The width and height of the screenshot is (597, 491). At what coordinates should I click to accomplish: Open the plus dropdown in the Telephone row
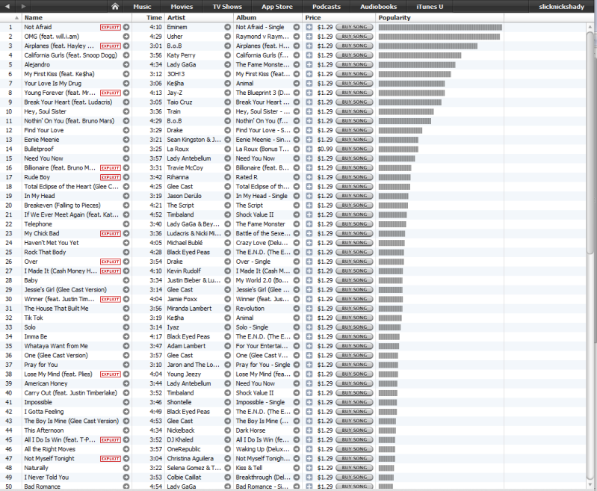click(x=309, y=224)
